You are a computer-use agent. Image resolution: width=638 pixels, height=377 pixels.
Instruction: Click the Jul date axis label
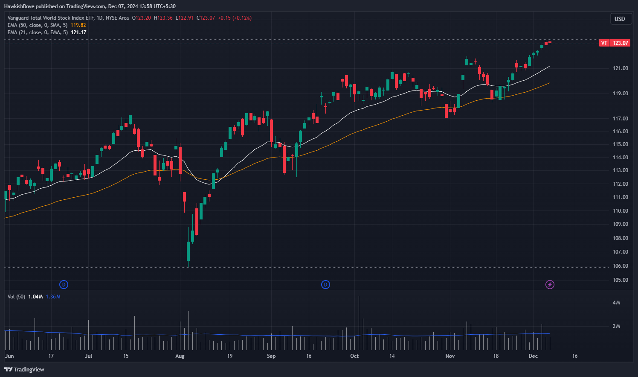coord(88,356)
